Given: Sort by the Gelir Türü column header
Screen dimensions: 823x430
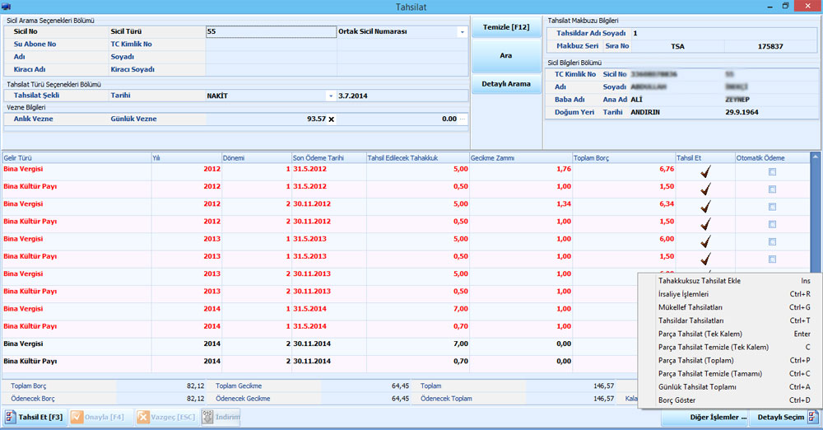Looking at the screenshot, I should click(x=77, y=157).
